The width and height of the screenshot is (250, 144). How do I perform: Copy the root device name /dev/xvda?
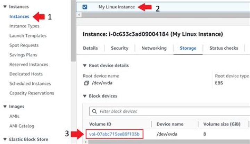(x=86, y=83)
